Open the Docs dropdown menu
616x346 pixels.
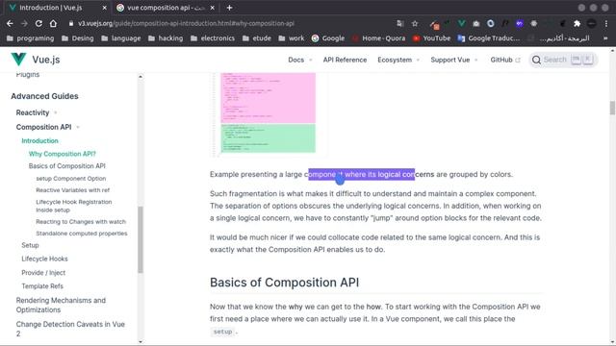tap(299, 60)
